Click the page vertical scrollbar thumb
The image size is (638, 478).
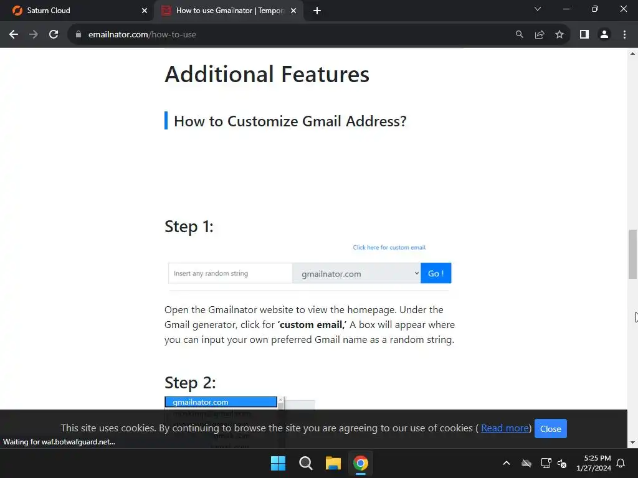coord(632,255)
